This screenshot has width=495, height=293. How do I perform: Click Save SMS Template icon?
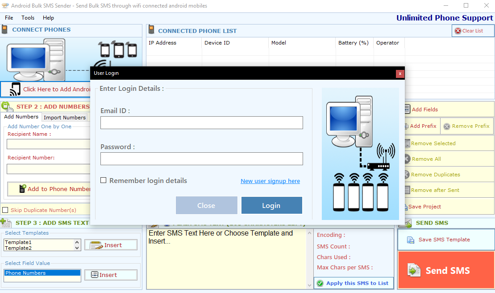click(411, 240)
